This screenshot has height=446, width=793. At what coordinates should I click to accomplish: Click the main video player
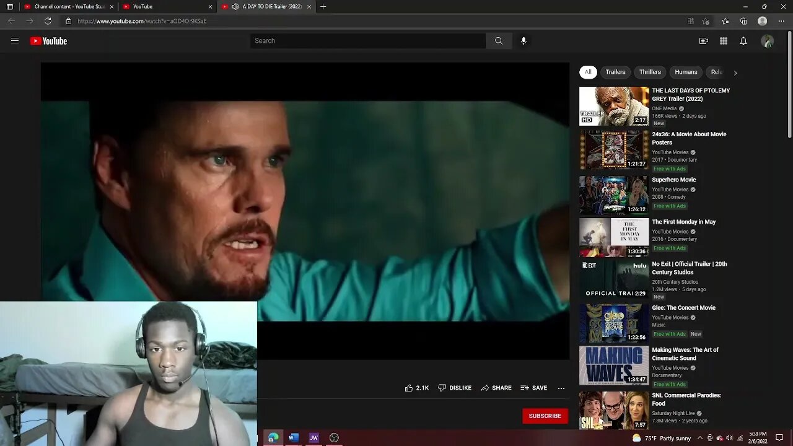point(305,211)
